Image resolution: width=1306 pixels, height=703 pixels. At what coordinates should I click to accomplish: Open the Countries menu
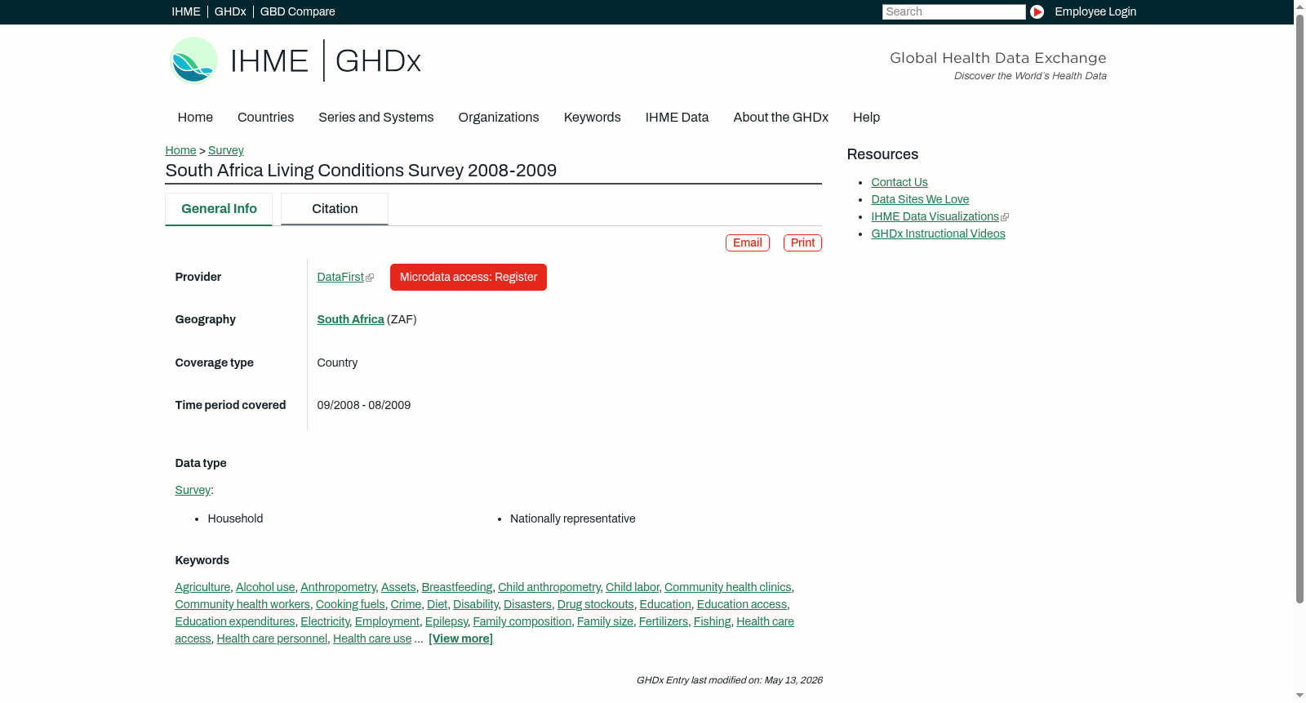point(265,118)
